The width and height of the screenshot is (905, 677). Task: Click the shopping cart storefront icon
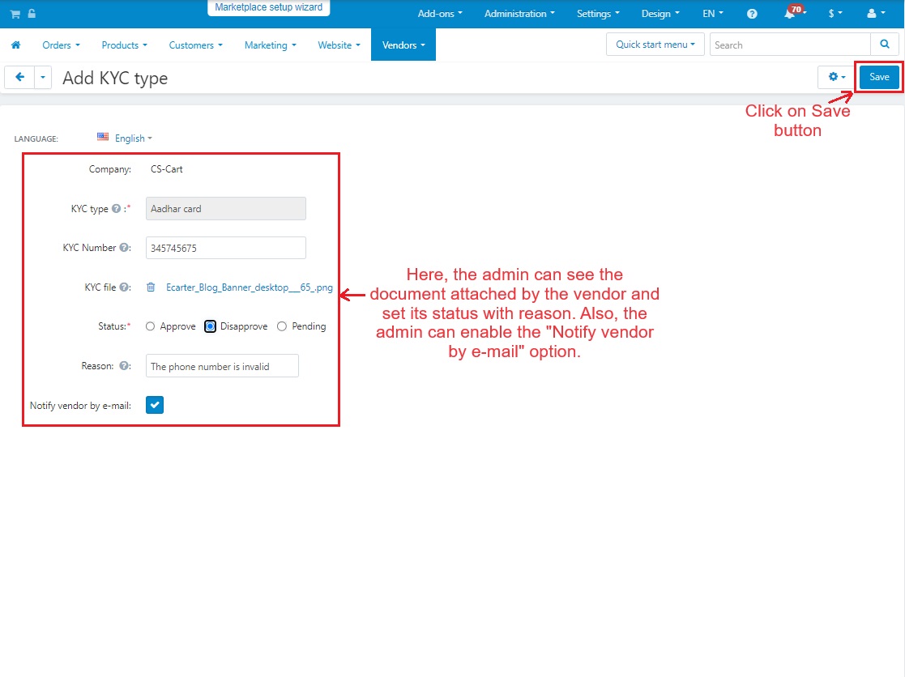pyautogui.click(x=15, y=14)
